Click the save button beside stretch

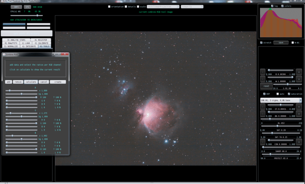click(281, 42)
